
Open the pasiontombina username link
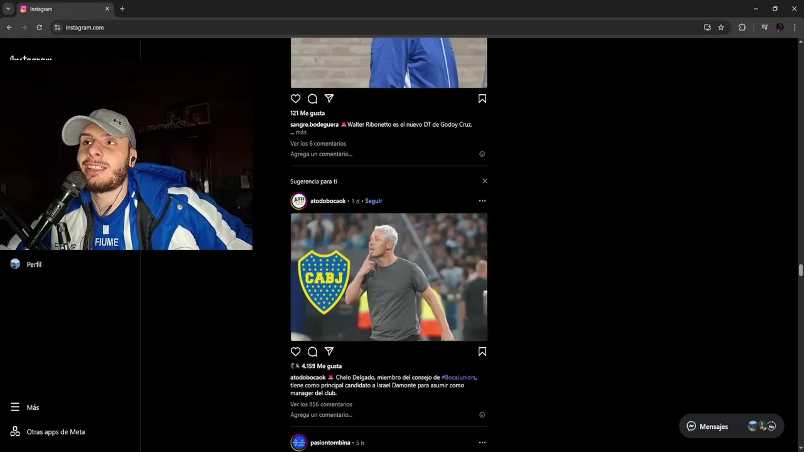[330, 443]
